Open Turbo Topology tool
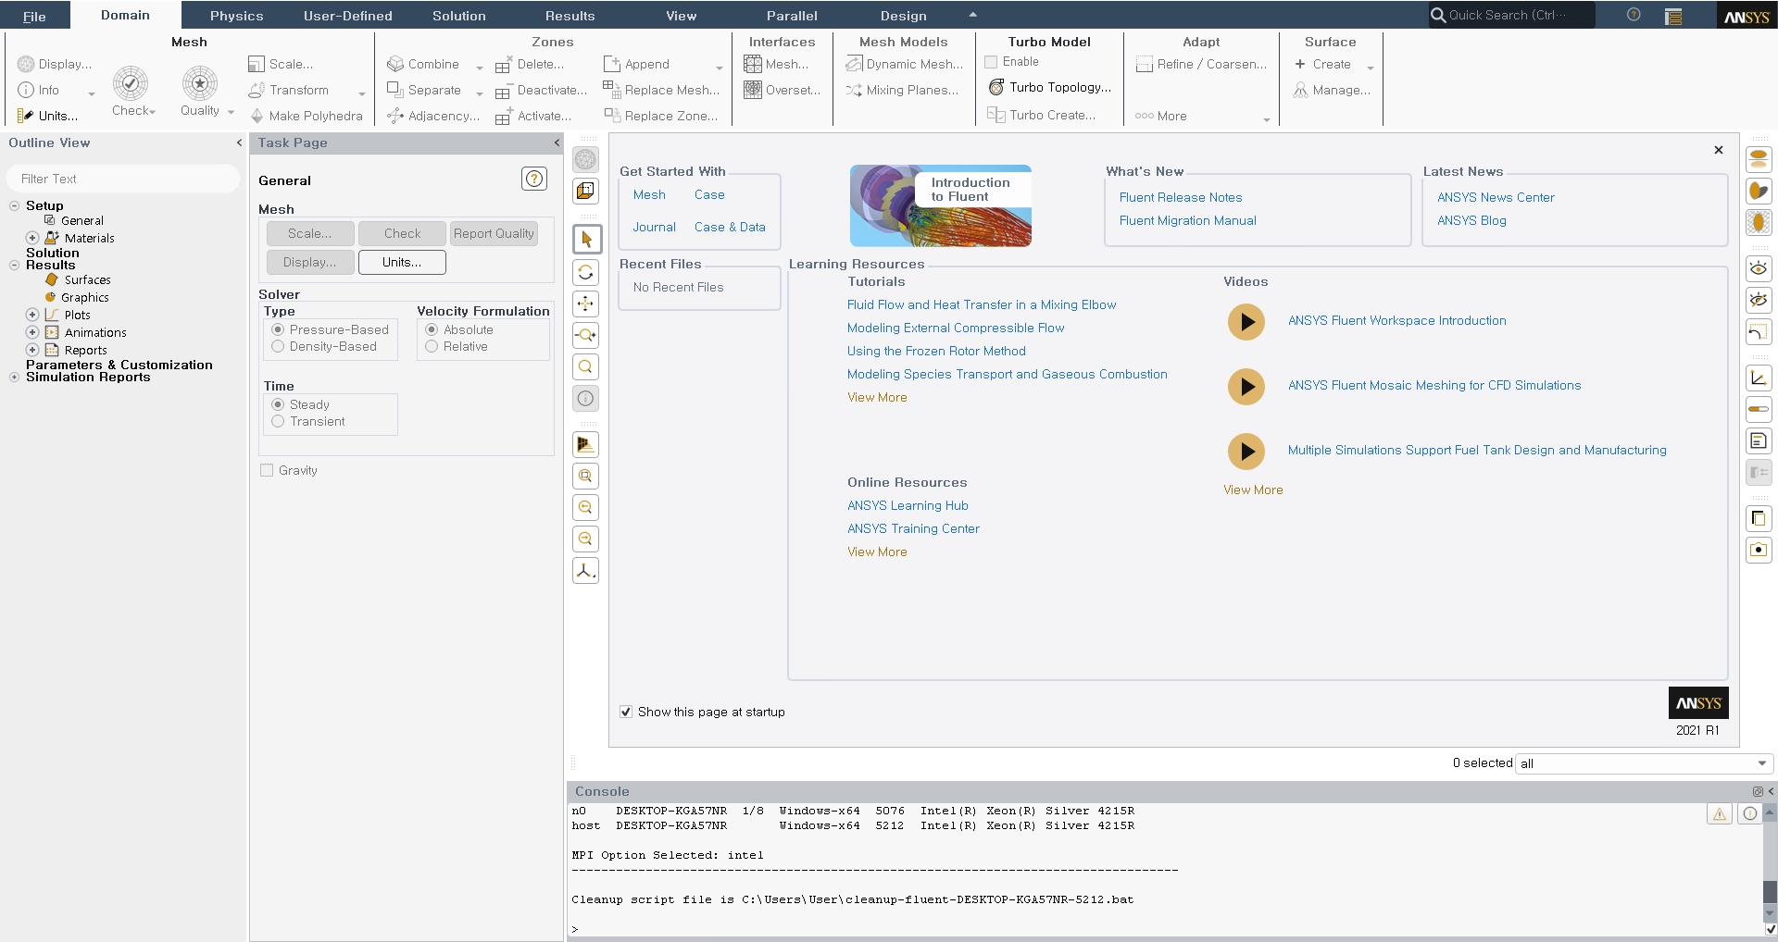Image resolution: width=1778 pixels, height=942 pixels. [1050, 87]
